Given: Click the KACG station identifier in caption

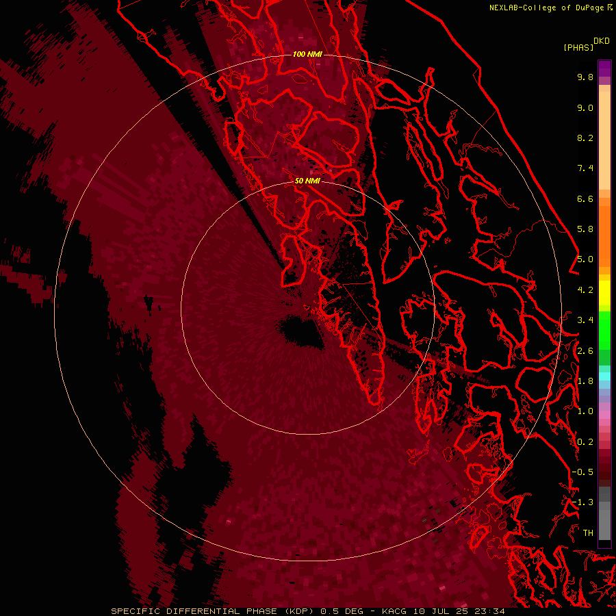Looking at the screenshot, I should (394, 611).
